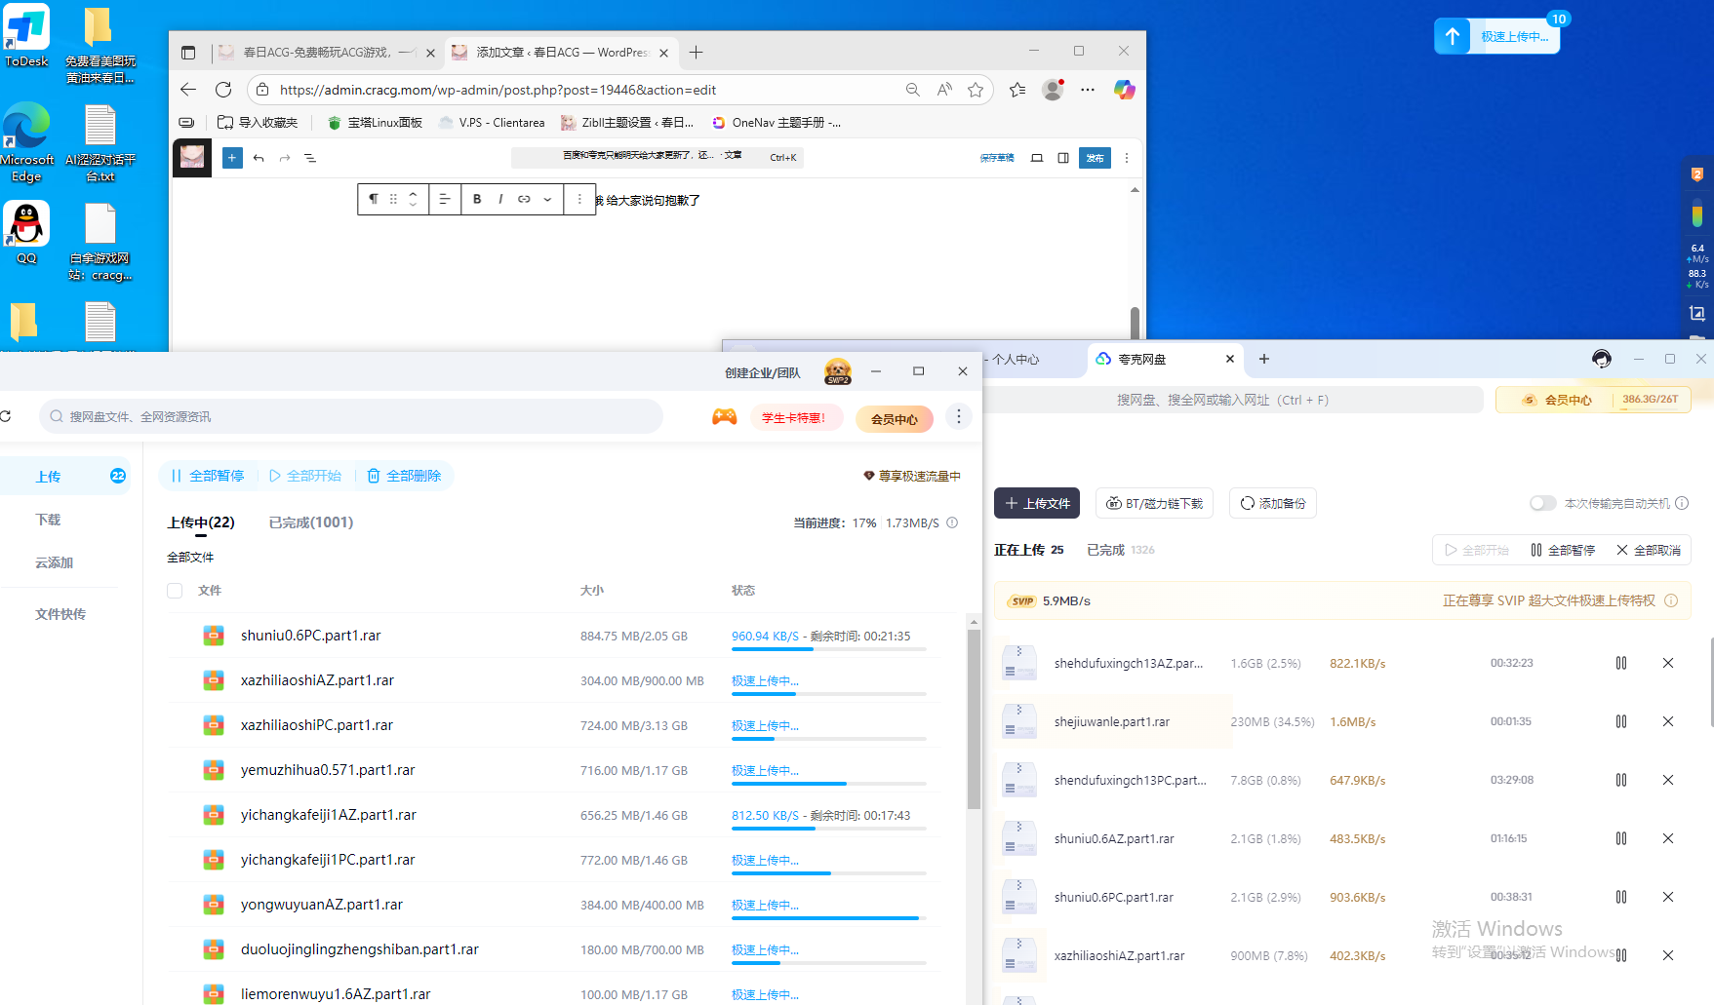
Task: Click the WordPress block inserter plus icon
Action: point(232,158)
